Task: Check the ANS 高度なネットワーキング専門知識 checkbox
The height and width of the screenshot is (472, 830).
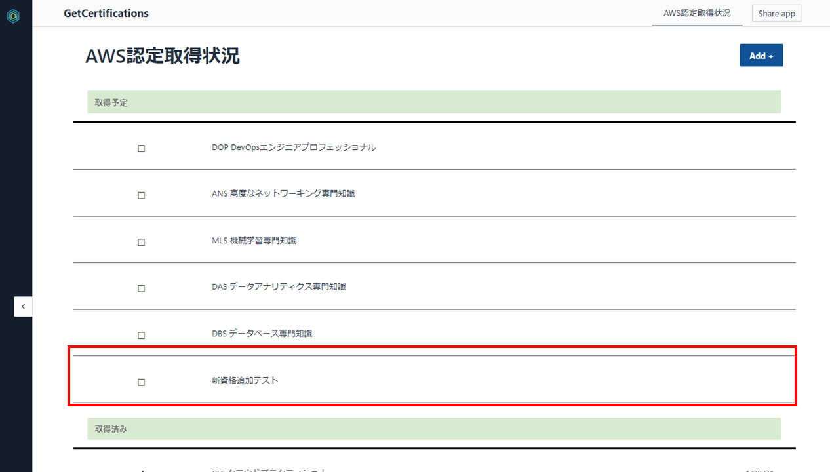Action: [x=141, y=195]
